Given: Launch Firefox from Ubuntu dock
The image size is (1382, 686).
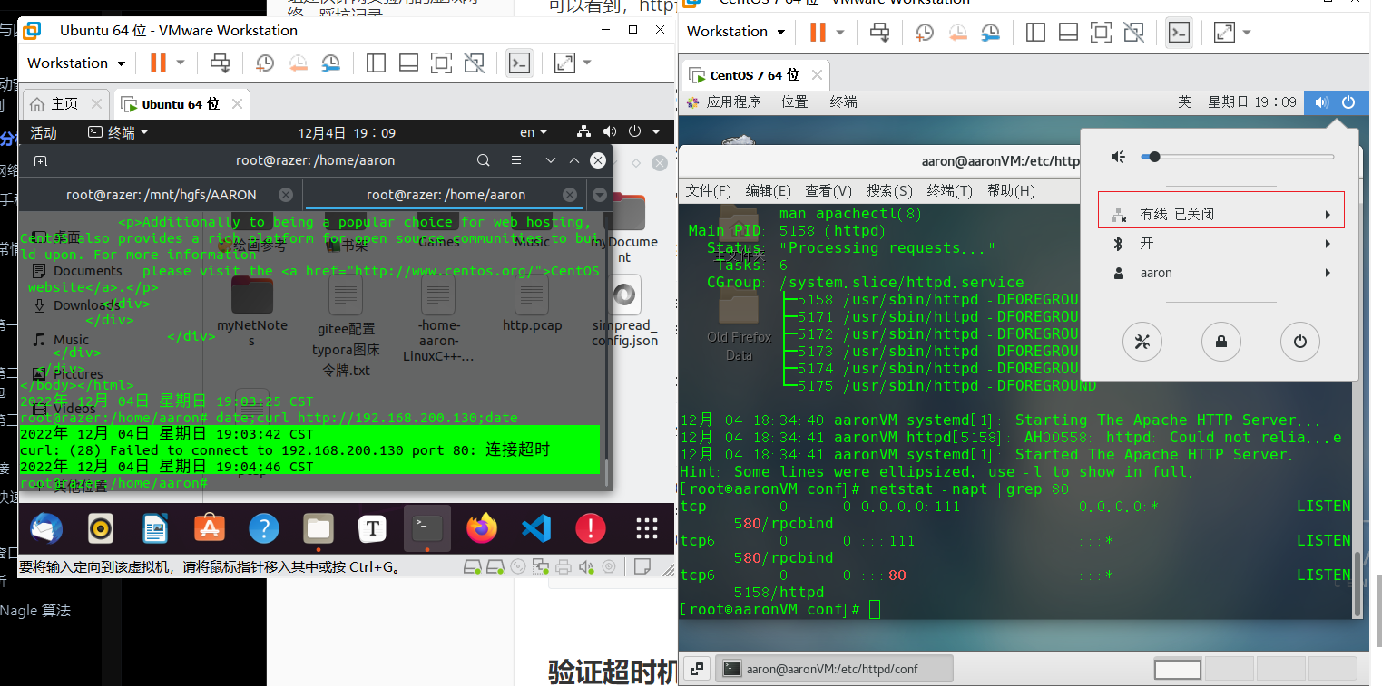Looking at the screenshot, I should (x=482, y=527).
